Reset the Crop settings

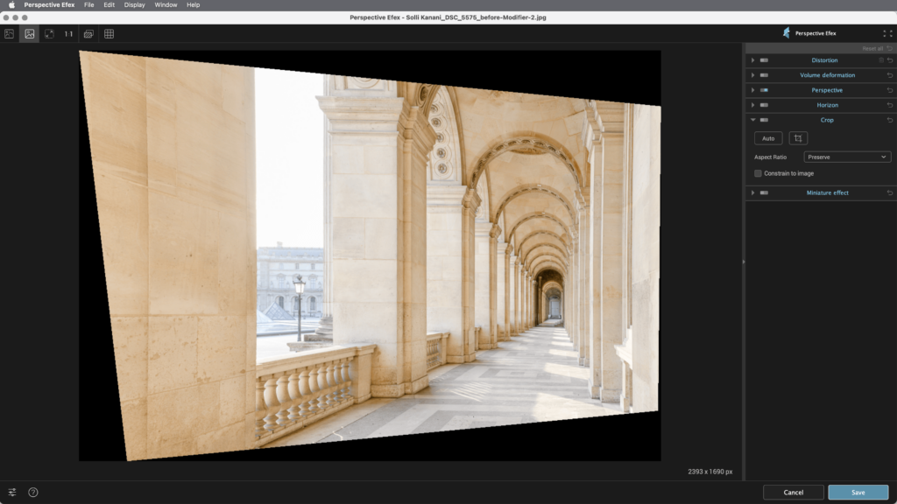click(890, 120)
